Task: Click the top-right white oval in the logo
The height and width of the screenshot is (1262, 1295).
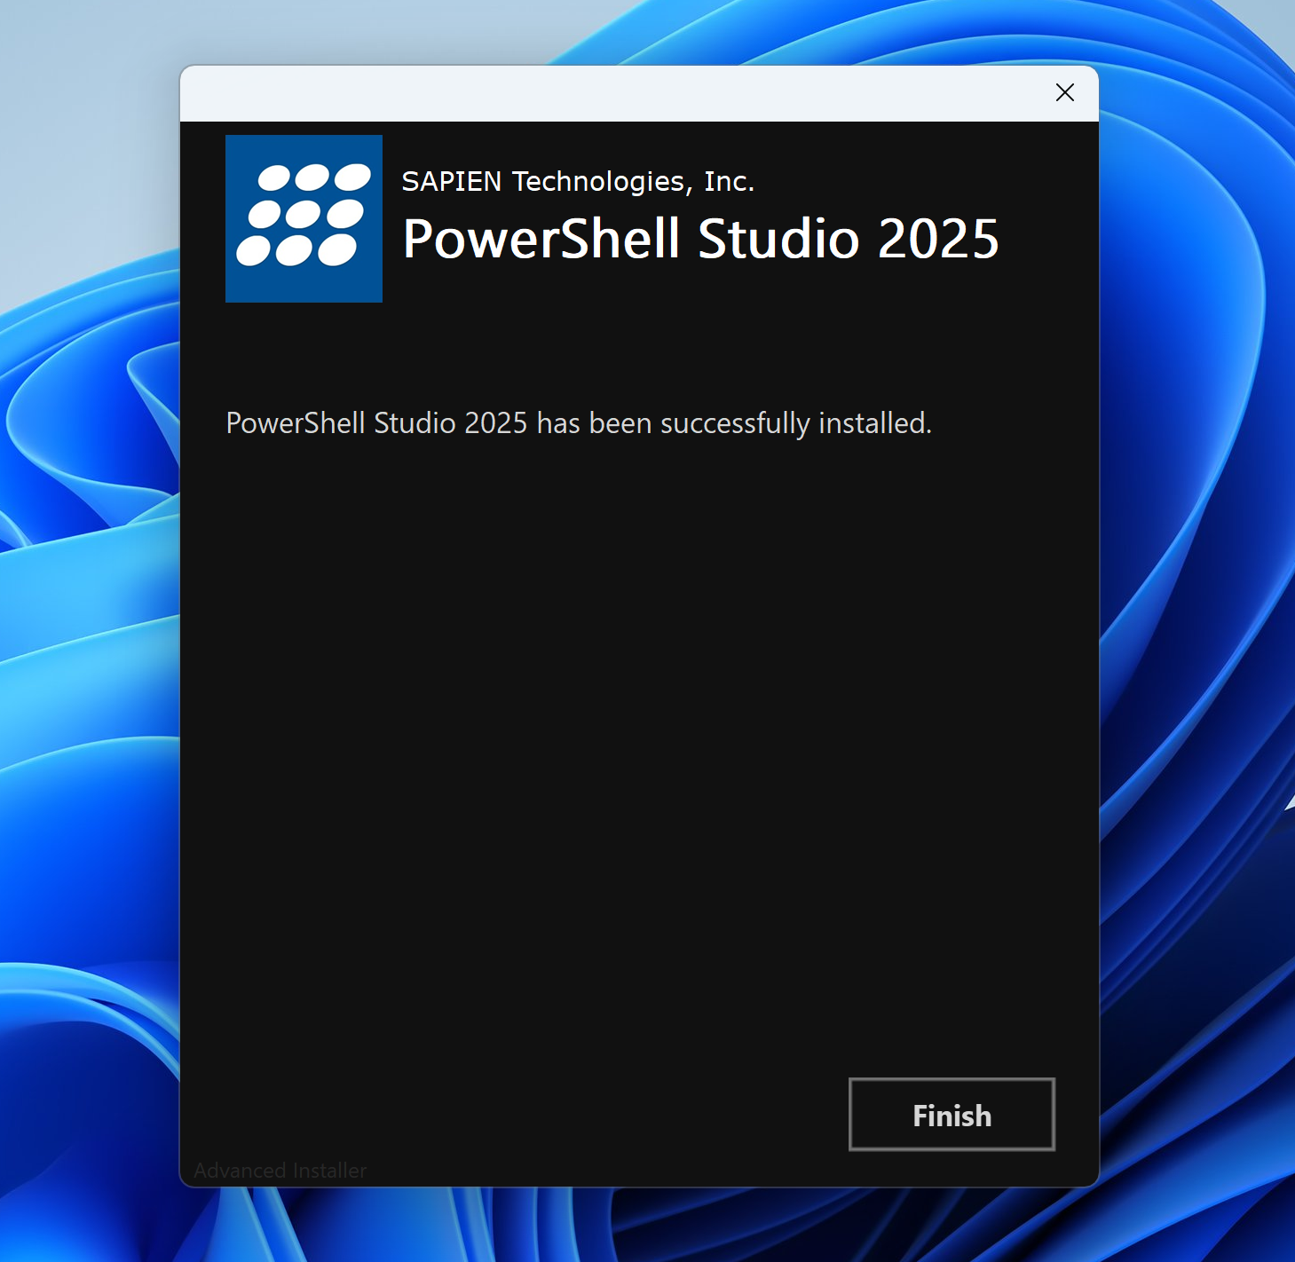Action: pos(352,177)
